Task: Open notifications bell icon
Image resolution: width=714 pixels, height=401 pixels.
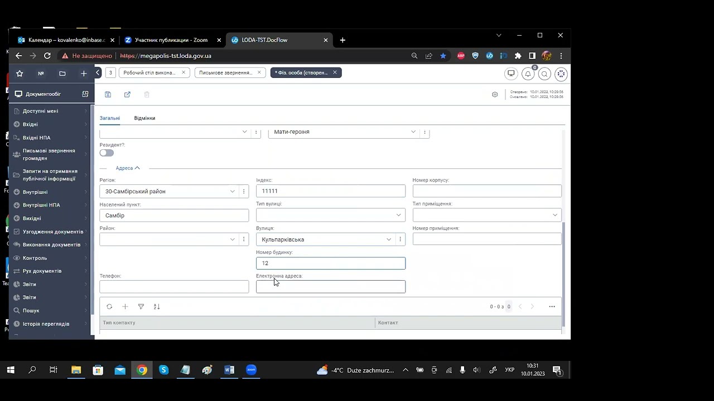Action: tap(528, 74)
